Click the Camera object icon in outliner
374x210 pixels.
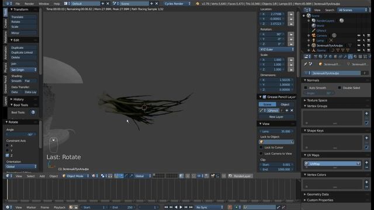point(314,36)
